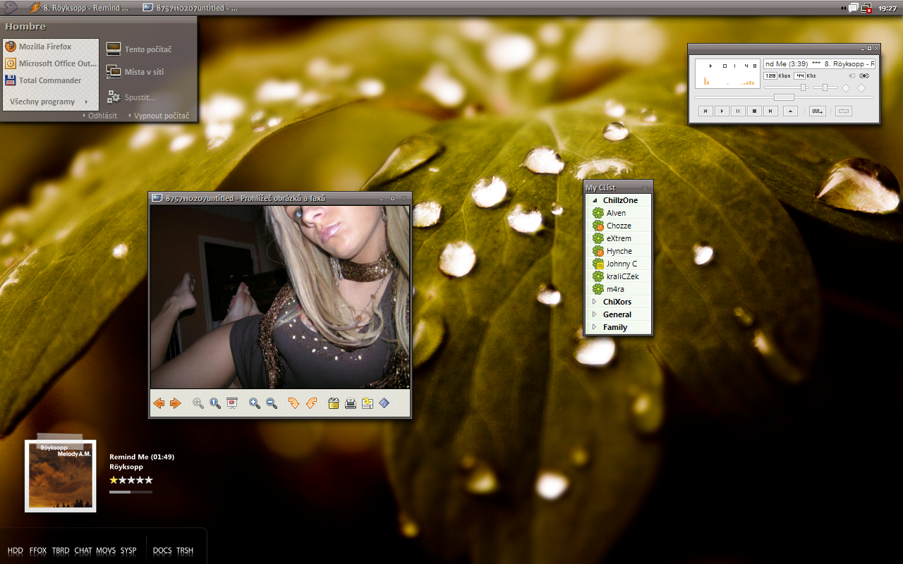The width and height of the screenshot is (903, 564).
Task: Delete the picture with recycle icon
Action: 334,403
